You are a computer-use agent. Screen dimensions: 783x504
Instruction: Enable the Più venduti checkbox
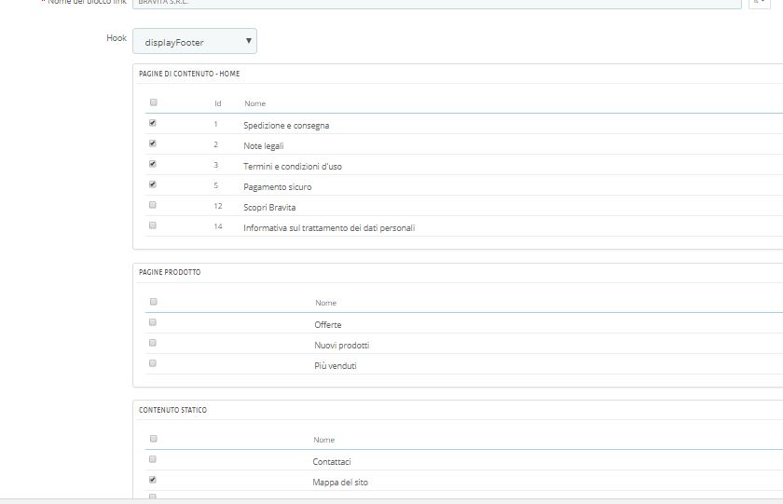(x=153, y=363)
